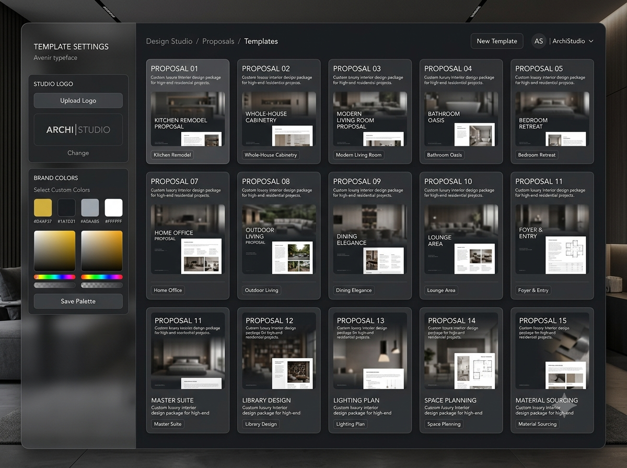Open the AS account avatar
627x468 pixels.
pyautogui.click(x=539, y=41)
